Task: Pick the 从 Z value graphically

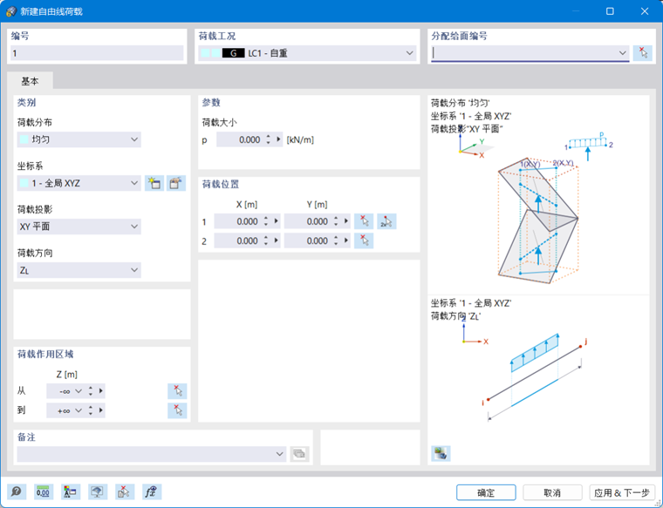Action: pos(177,391)
